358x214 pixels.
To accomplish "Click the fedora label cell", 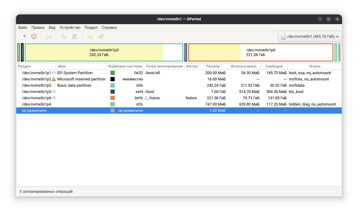I will click(191, 98).
